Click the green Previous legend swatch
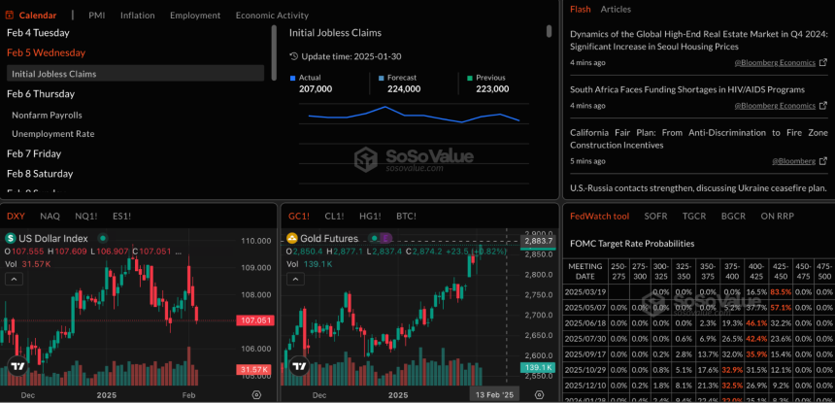This screenshot has height=403, width=835. (470, 79)
